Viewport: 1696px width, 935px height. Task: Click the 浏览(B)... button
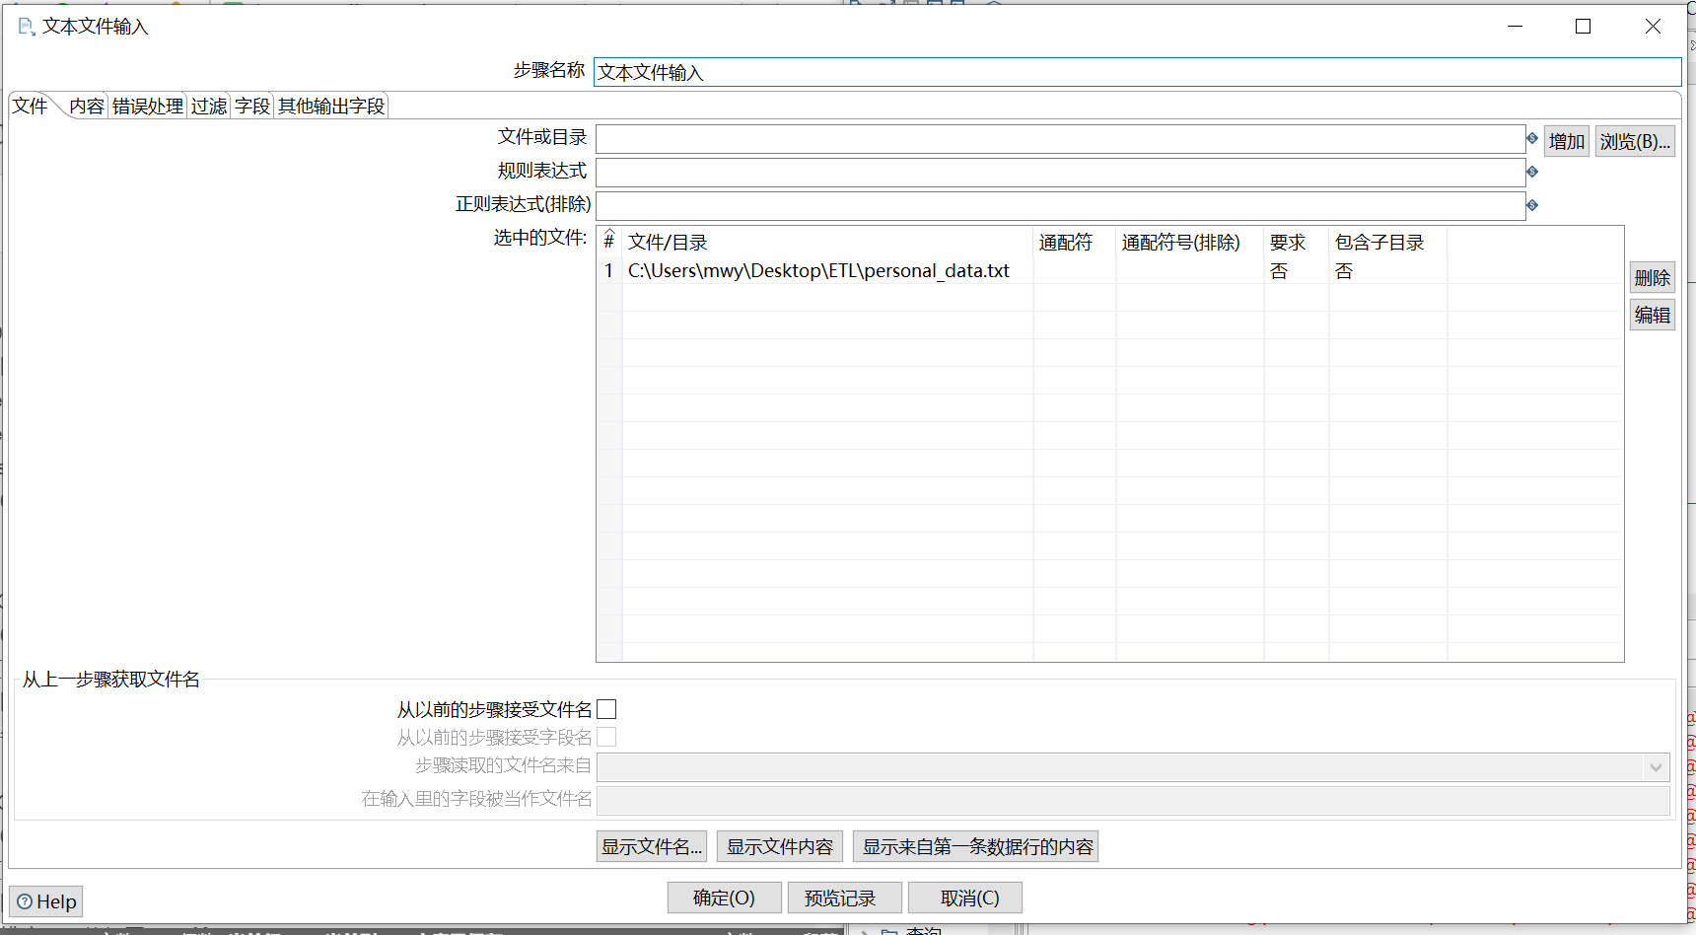pyautogui.click(x=1635, y=141)
